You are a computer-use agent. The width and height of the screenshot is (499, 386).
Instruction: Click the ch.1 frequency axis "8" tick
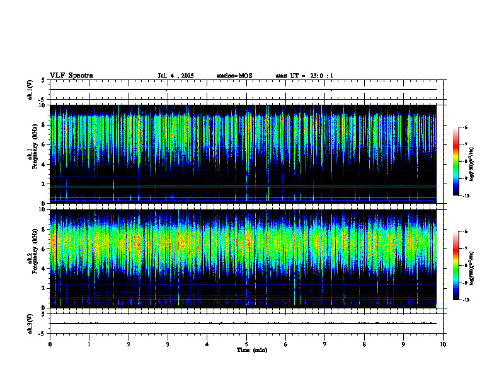click(44, 125)
